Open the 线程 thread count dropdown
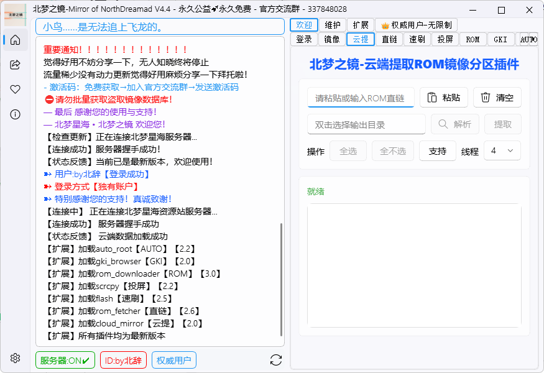544x373 pixels. [502, 151]
